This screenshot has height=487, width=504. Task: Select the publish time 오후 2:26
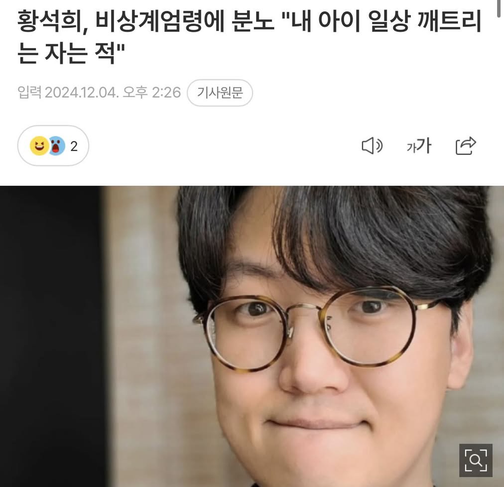pyautogui.click(x=152, y=92)
